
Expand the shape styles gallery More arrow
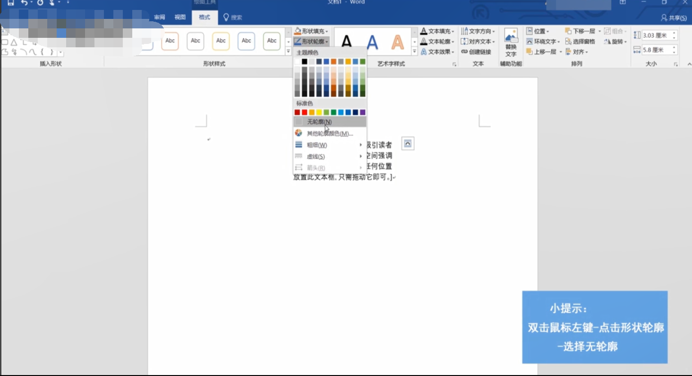(x=289, y=51)
